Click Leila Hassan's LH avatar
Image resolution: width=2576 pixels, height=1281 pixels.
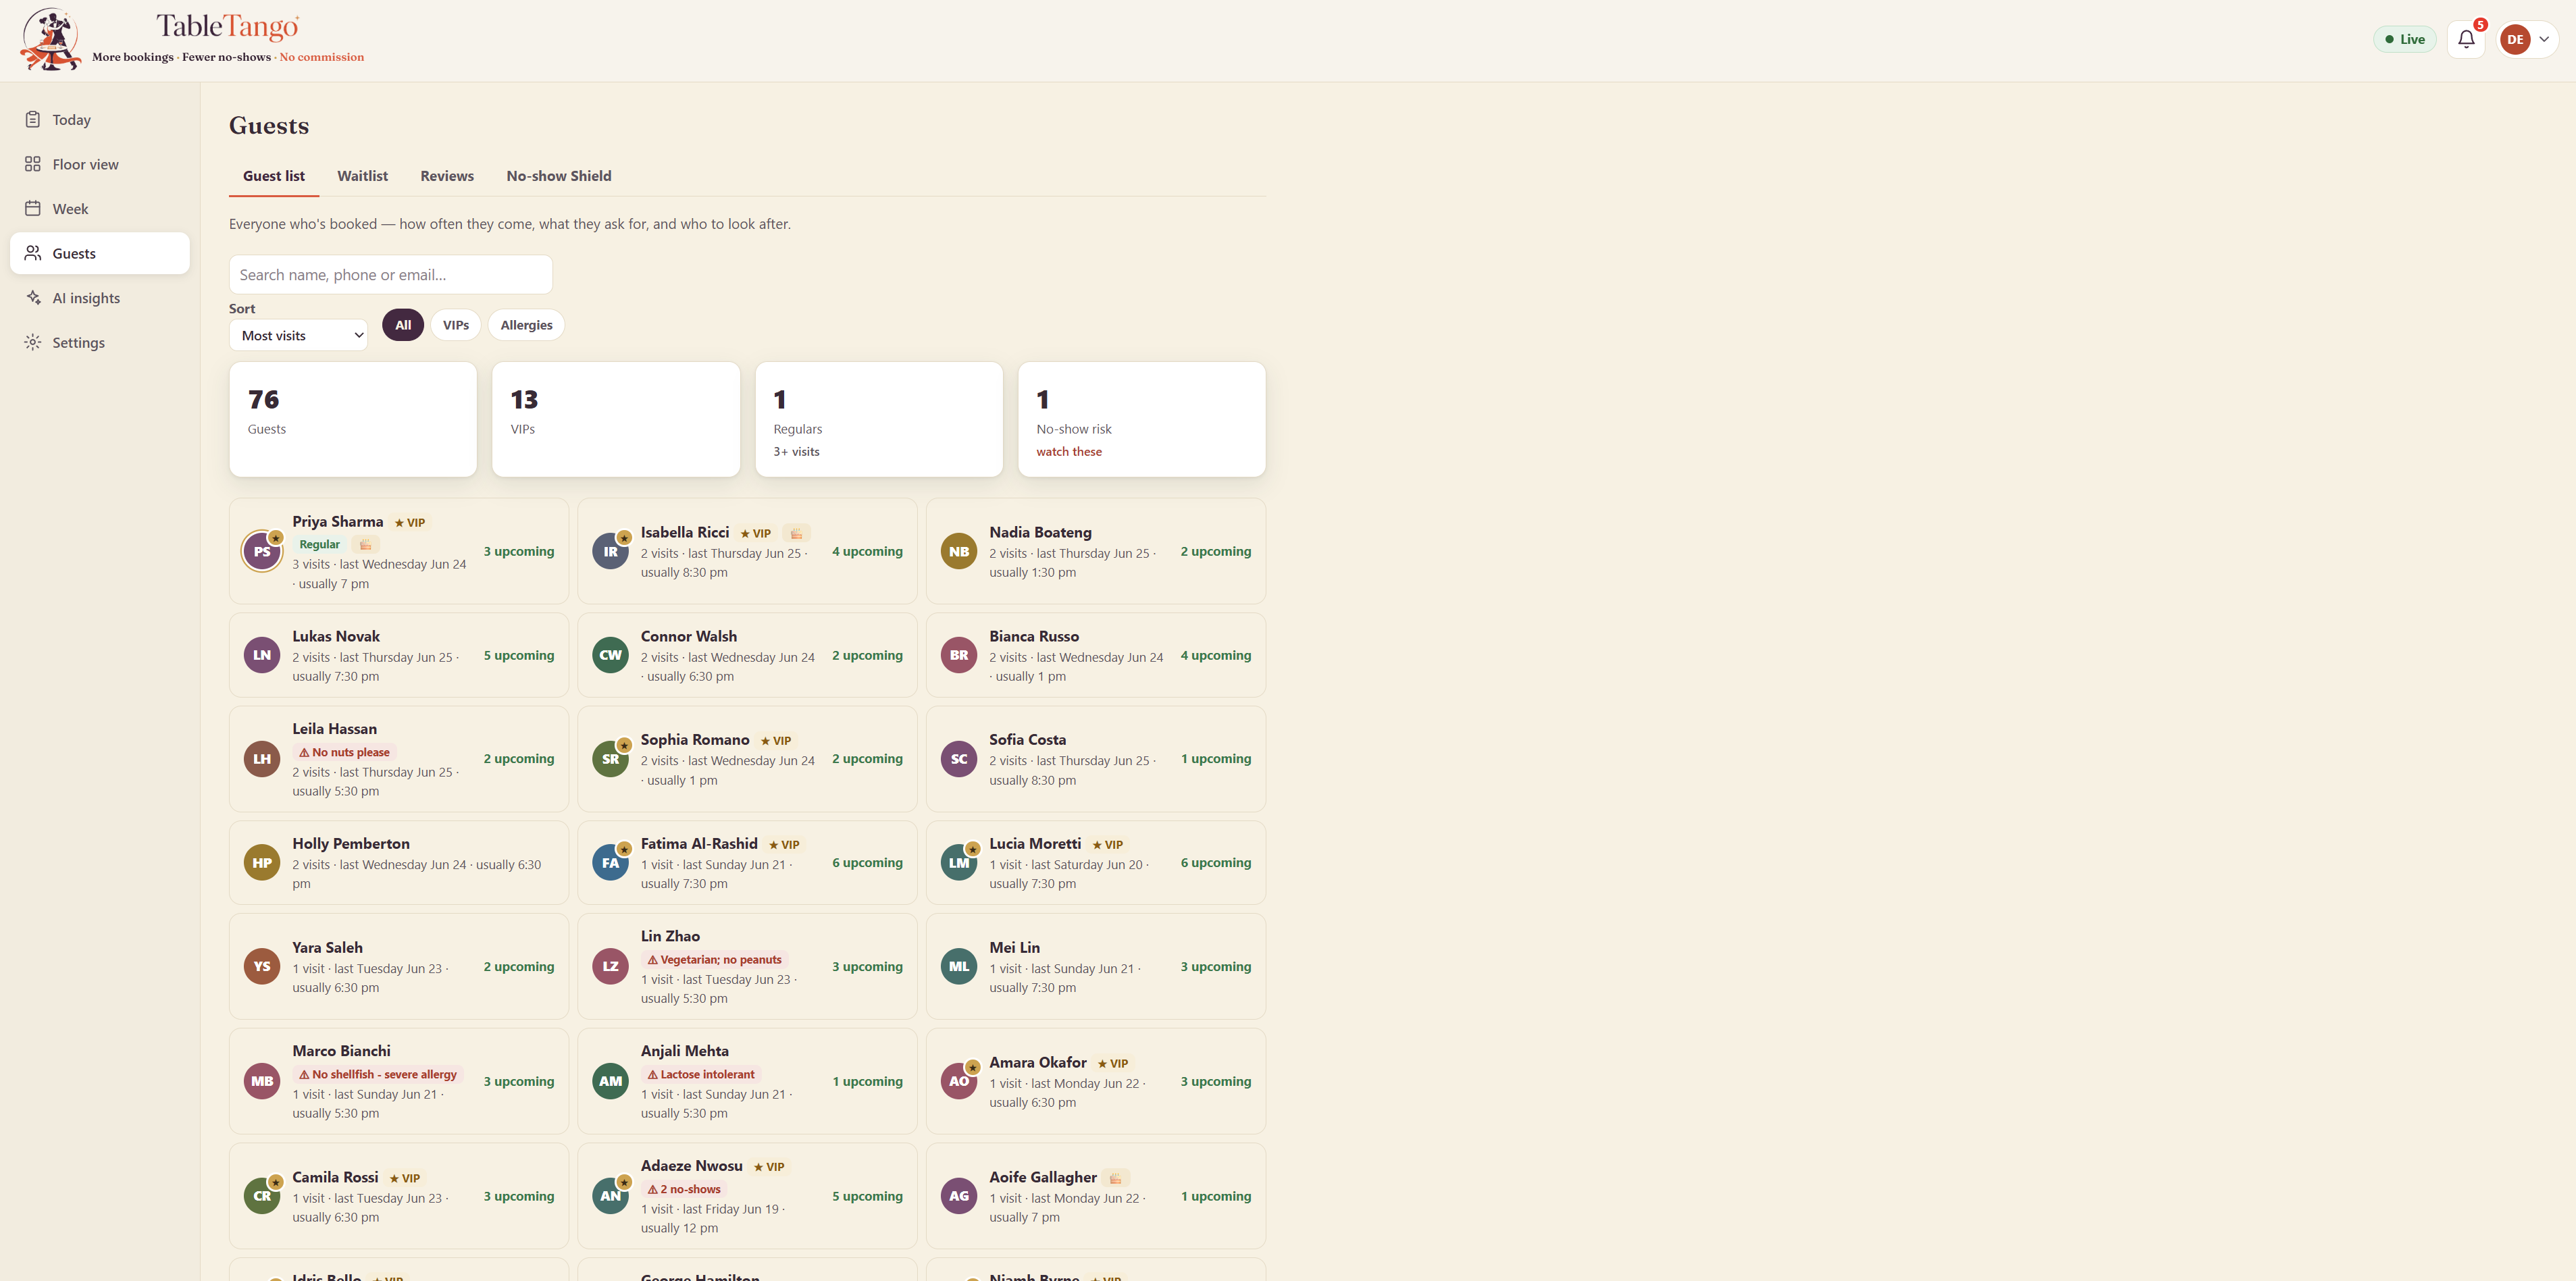[x=262, y=759]
